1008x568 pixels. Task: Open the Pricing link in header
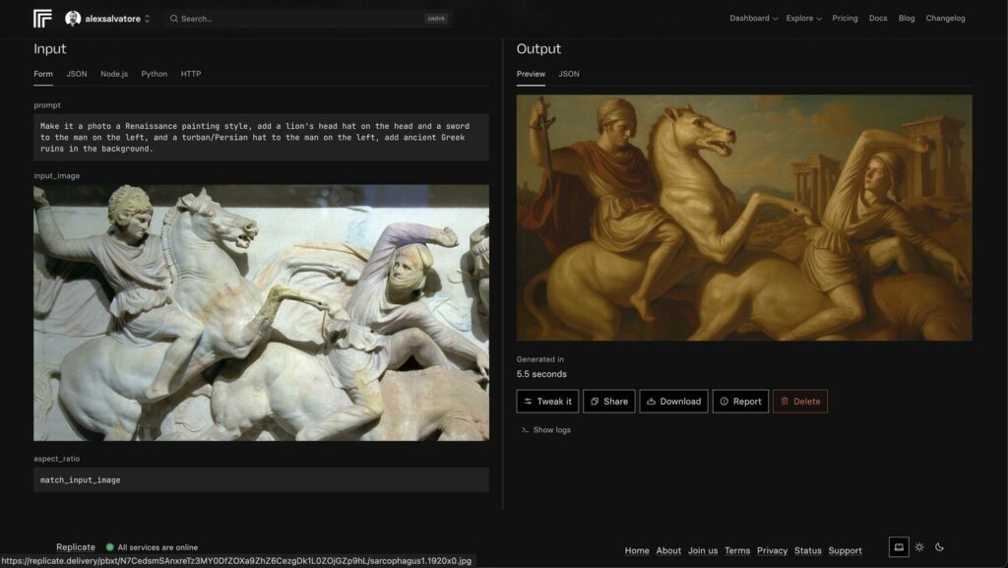845,18
